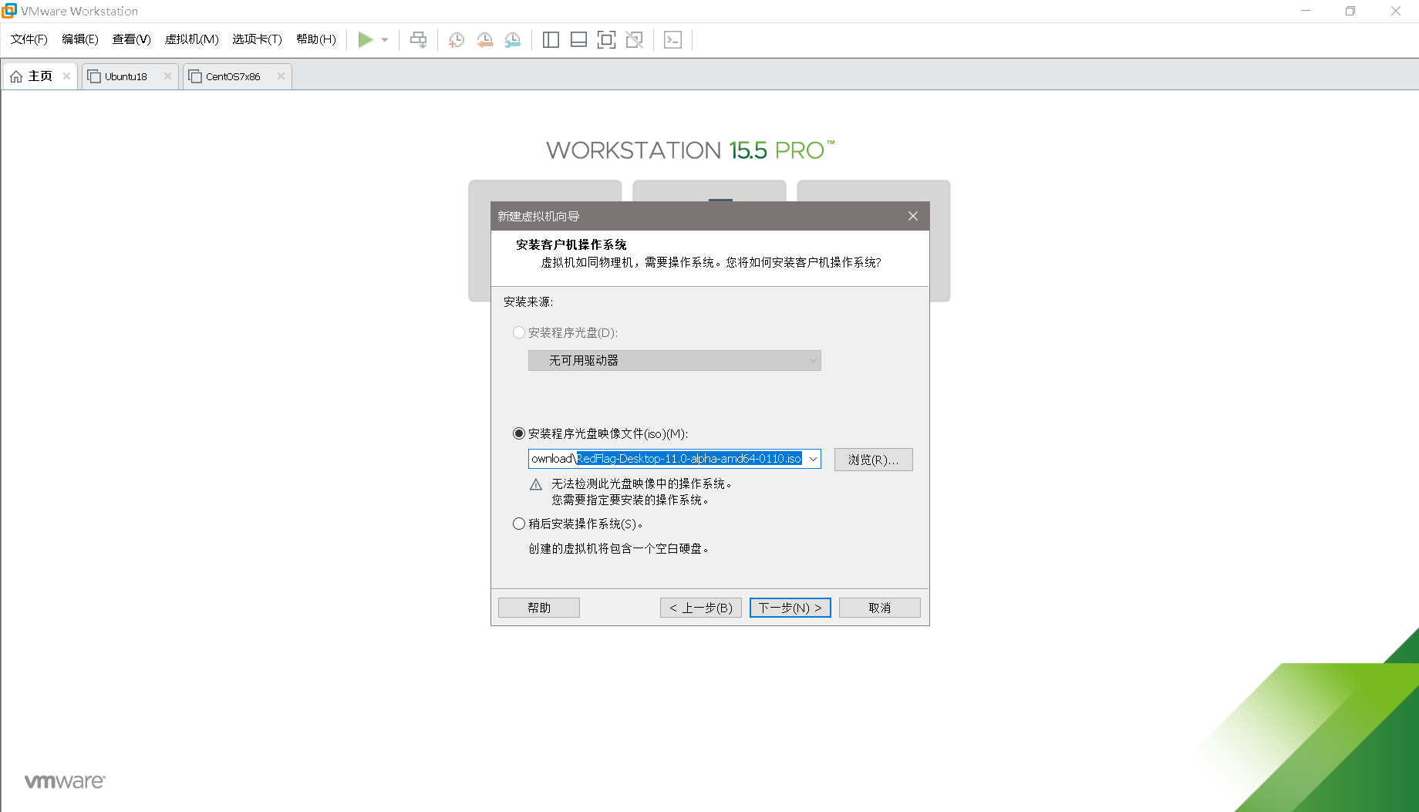Click the 浏览(R)... browse button
The height and width of the screenshot is (812, 1419).
click(x=874, y=460)
